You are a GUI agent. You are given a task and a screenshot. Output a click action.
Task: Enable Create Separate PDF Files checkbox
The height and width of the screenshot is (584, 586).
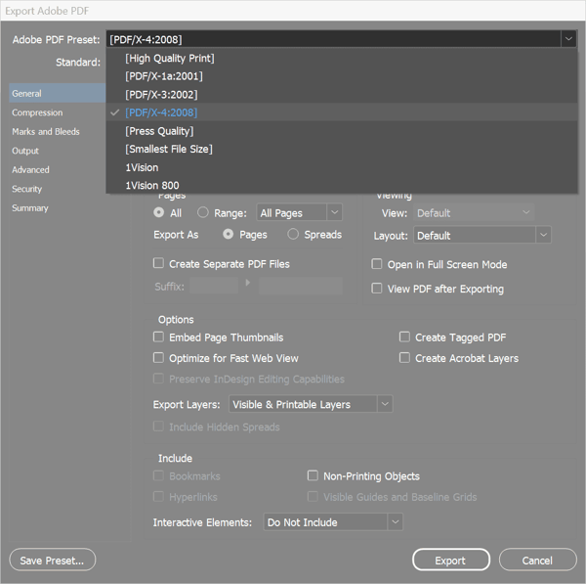[x=158, y=263]
